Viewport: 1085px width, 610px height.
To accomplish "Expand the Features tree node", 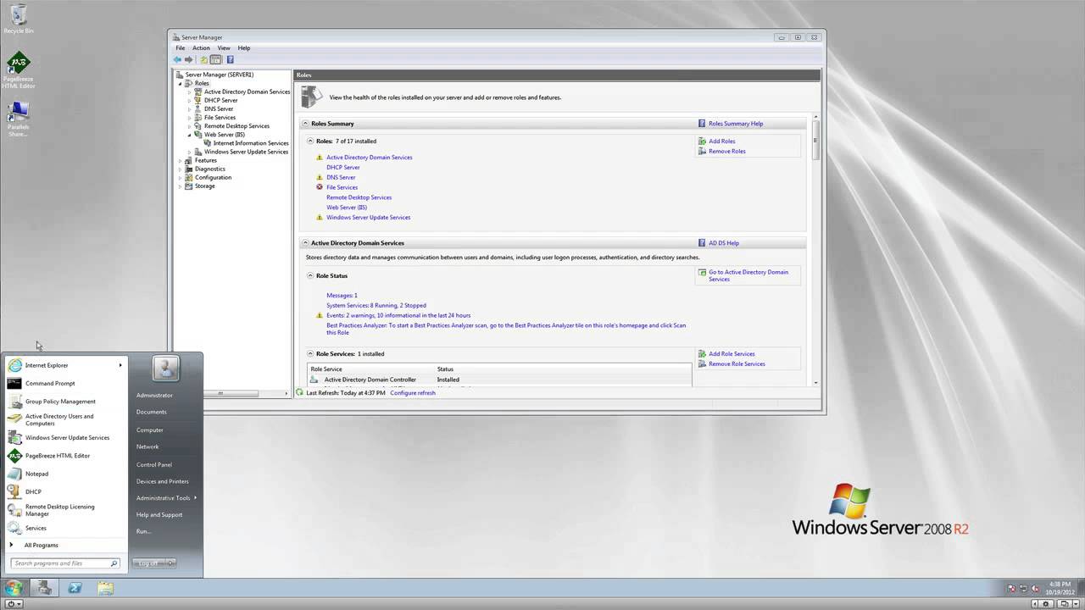I will [x=181, y=160].
